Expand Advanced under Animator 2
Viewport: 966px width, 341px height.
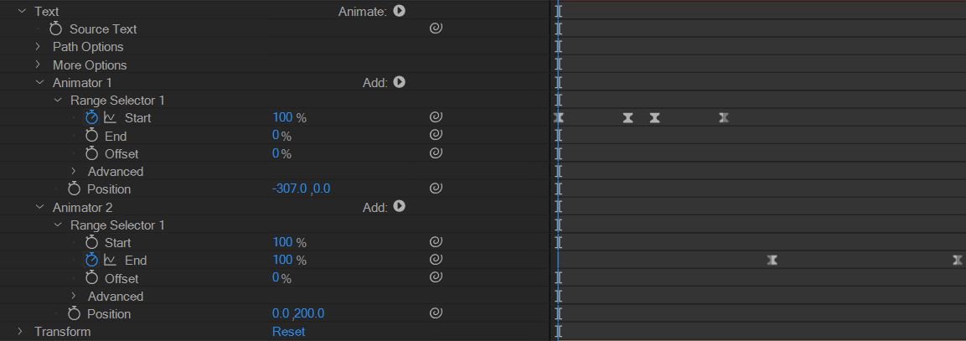tap(74, 296)
